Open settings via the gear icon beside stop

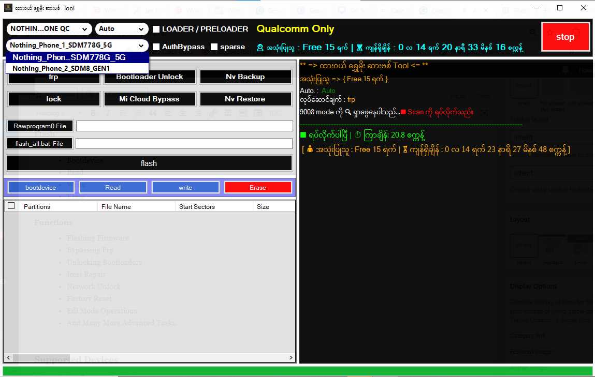(x=550, y=32)
